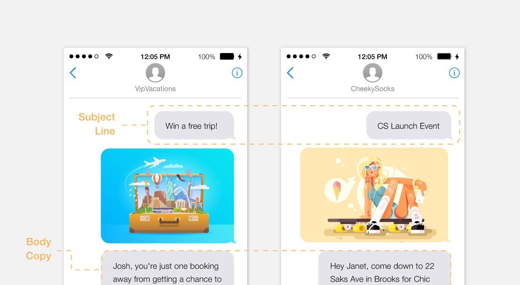Tap CheekySocks contact avatar
This screenshot has height=285, width=520.
tap(372, 73)
